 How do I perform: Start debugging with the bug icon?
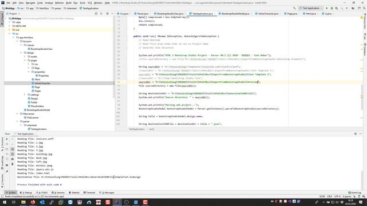point(331,8)
